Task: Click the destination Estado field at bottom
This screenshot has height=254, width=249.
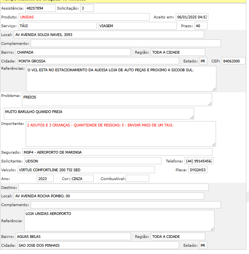Action: pos(203,245)
